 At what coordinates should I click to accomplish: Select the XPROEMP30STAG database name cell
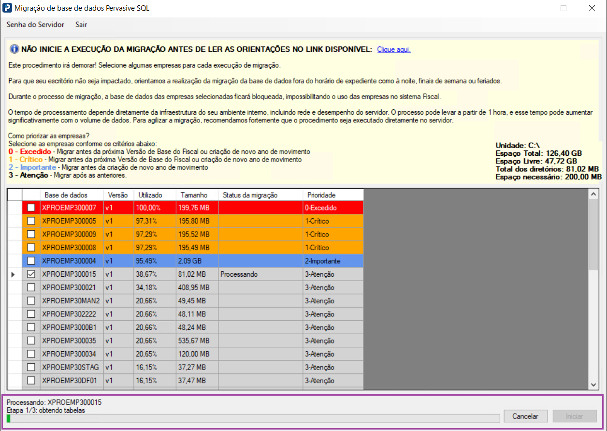pos(72,367)
